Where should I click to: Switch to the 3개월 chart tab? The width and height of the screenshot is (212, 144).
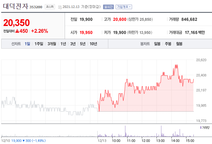click(52, 44)
